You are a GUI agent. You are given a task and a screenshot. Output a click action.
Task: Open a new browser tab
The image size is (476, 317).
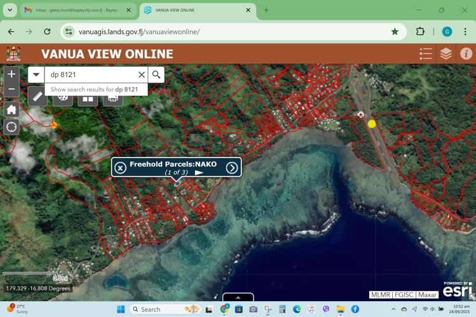pyautogui.click(x=266, y=10)
